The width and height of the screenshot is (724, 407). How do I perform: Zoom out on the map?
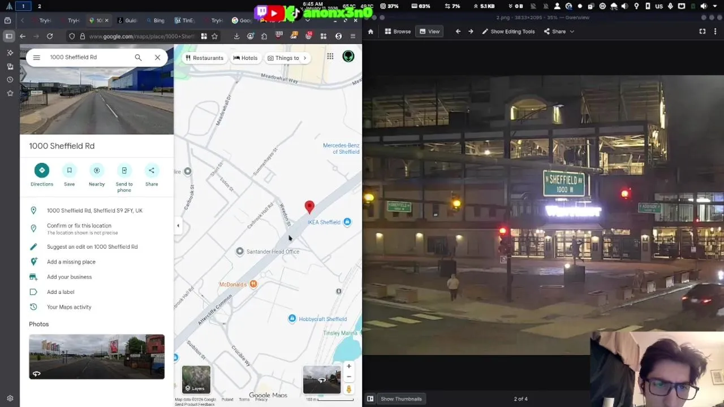pyautogui.click(x=349, y=376)
